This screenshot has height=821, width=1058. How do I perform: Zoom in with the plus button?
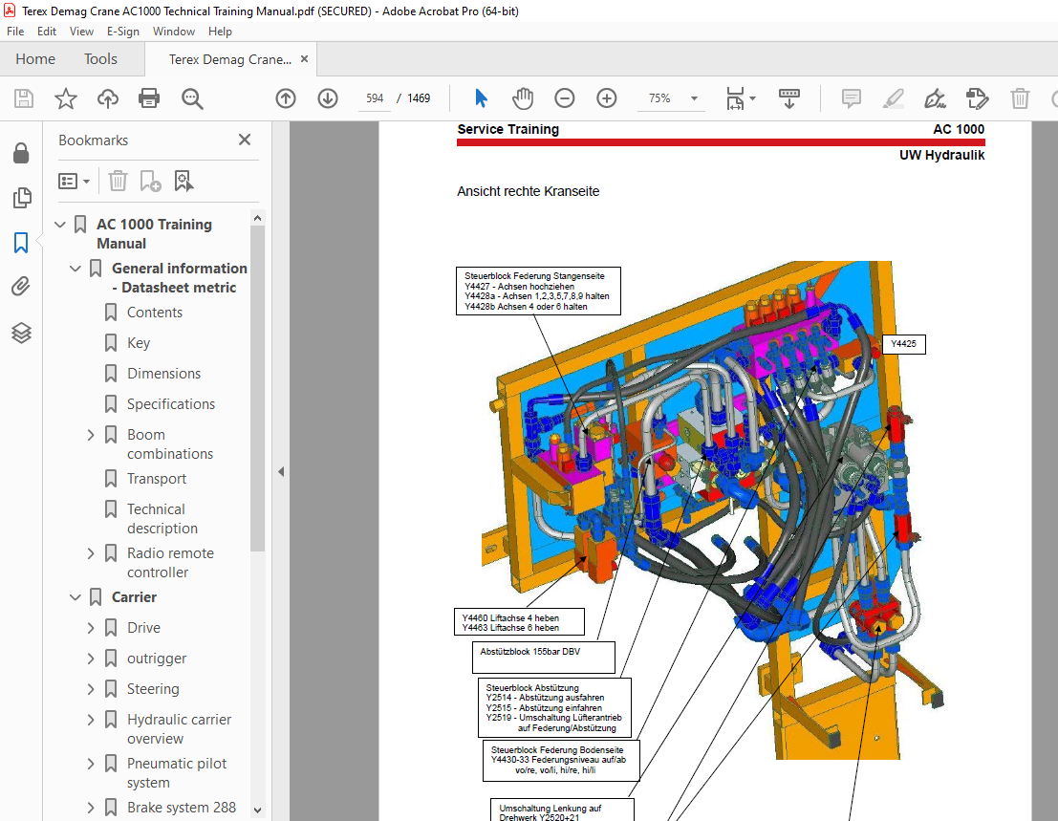(x=607, y=98)
